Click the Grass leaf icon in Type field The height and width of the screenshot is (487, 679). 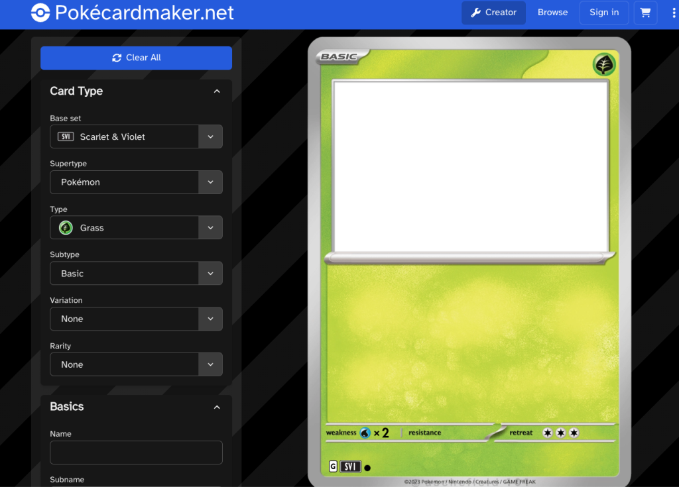tap(66, 228)
